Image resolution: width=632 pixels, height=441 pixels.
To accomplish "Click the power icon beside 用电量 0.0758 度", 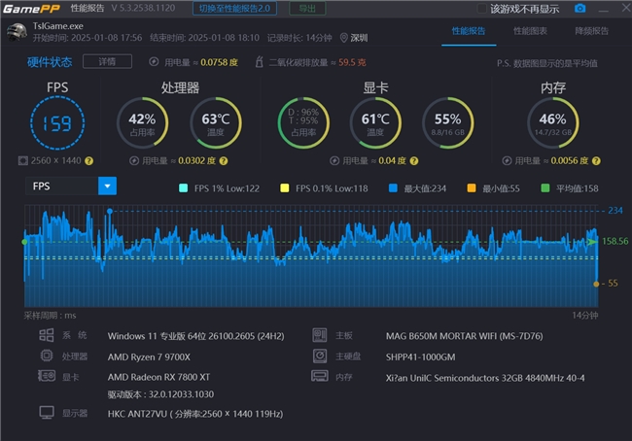I will [154, 62].
